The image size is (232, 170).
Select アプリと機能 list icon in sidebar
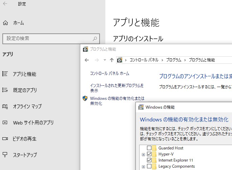coord(5,74)
